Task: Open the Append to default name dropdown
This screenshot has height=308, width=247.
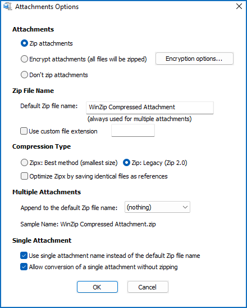Action: [157, 207]
